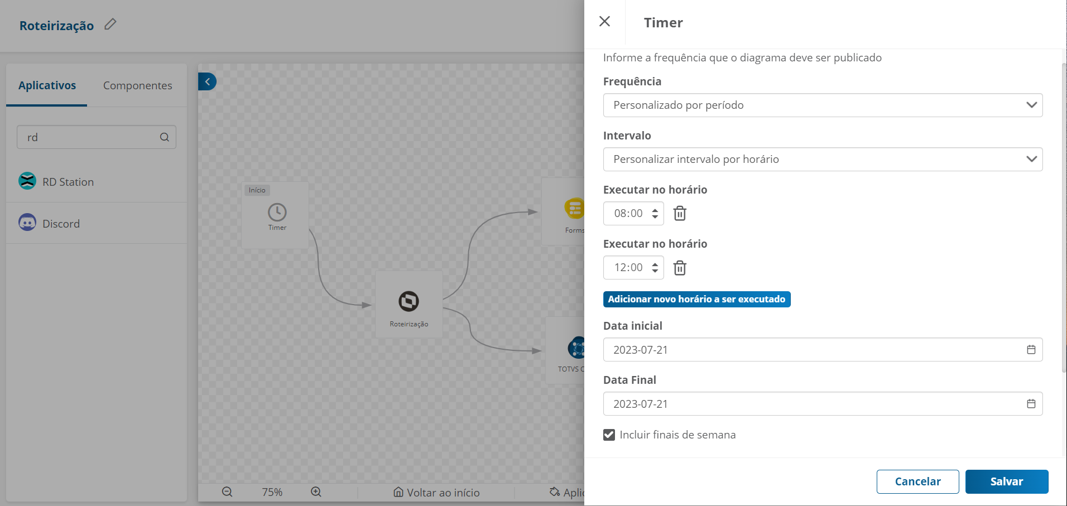Image resolution: width=1067 pixels, height=506 pixels.
Task: Collapse the left sidebar panel
Action: [x=207, y=81]
